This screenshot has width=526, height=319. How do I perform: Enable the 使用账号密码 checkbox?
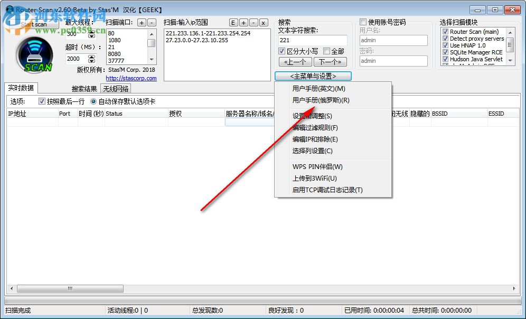tap(363, 21)
